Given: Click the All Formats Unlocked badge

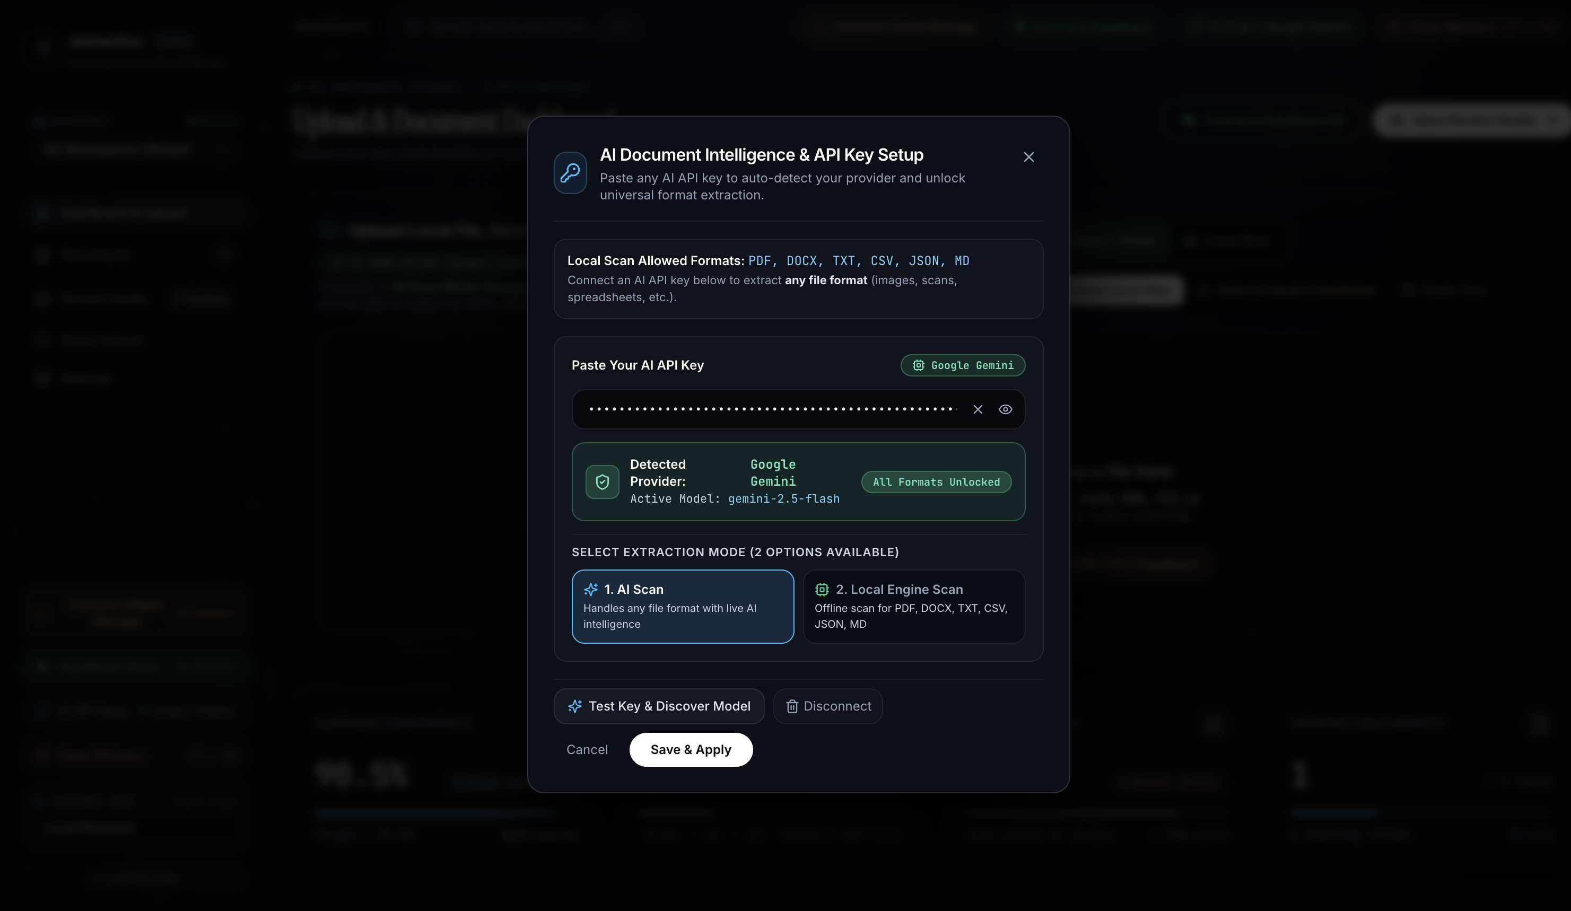Looking at the screenshot, I should coord(936,481).
